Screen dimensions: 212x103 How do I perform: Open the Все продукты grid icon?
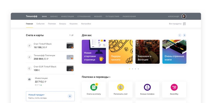click(x=184, y=24)
